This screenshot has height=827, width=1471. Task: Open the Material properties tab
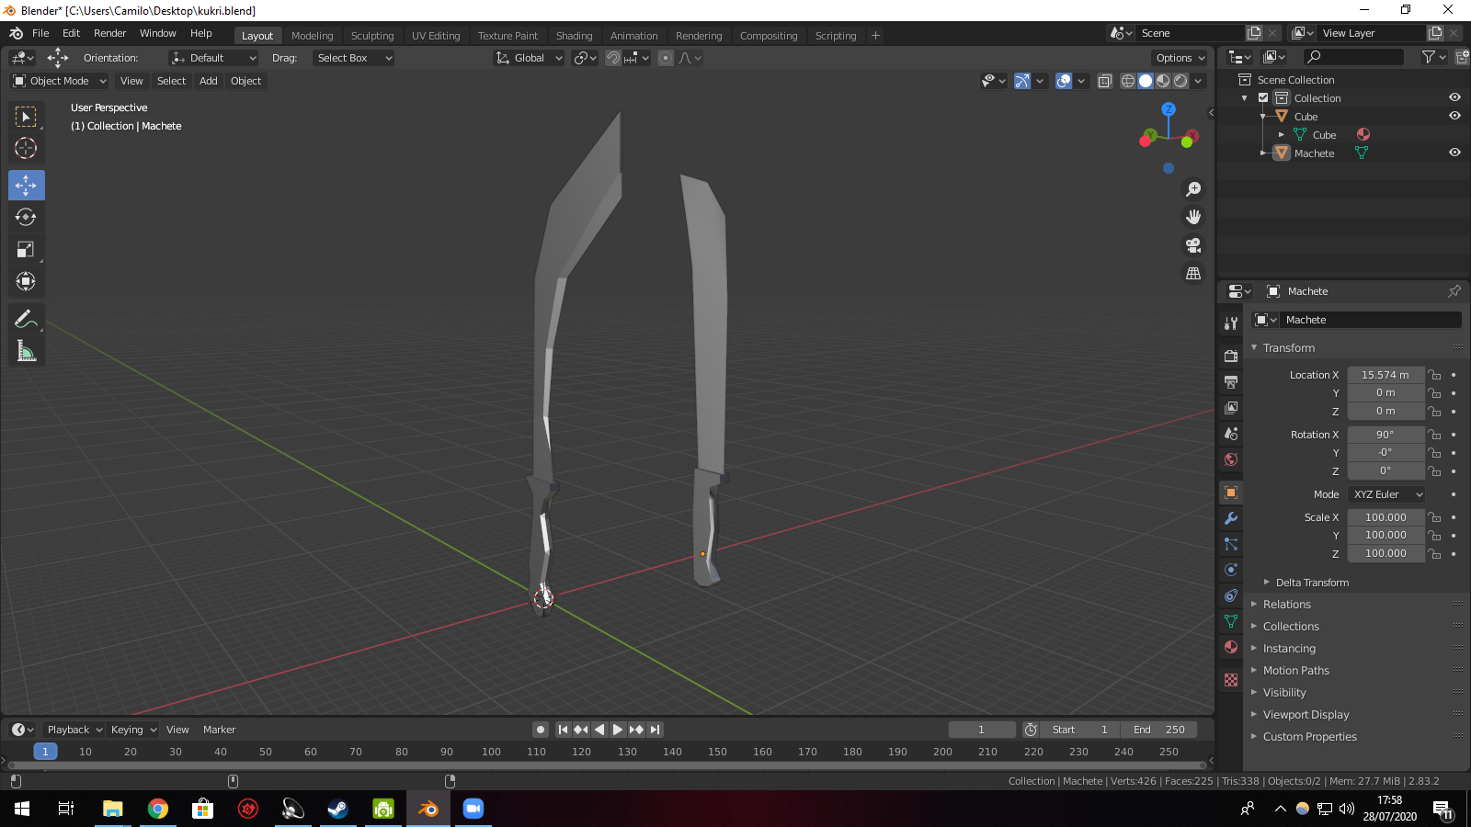pos(1231,647)
